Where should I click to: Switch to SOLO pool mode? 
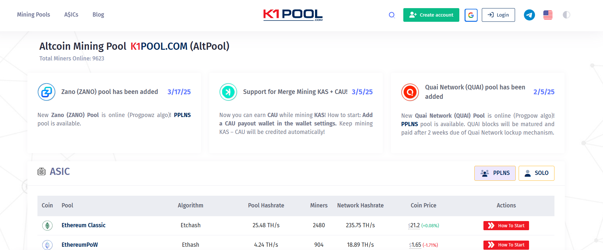[537, 173]
